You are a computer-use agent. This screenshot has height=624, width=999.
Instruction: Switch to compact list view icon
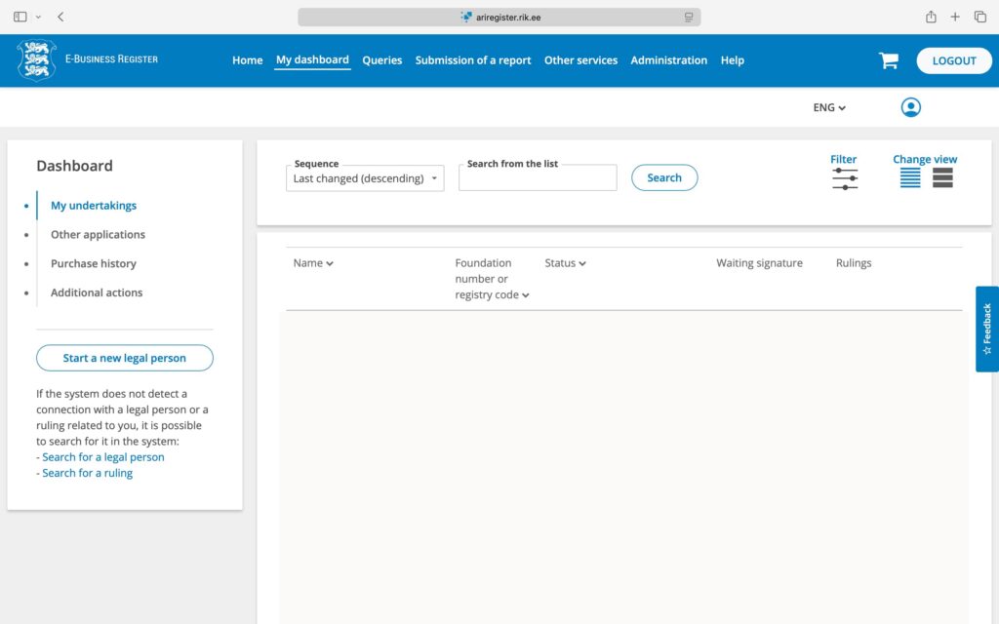click(909, 177)
